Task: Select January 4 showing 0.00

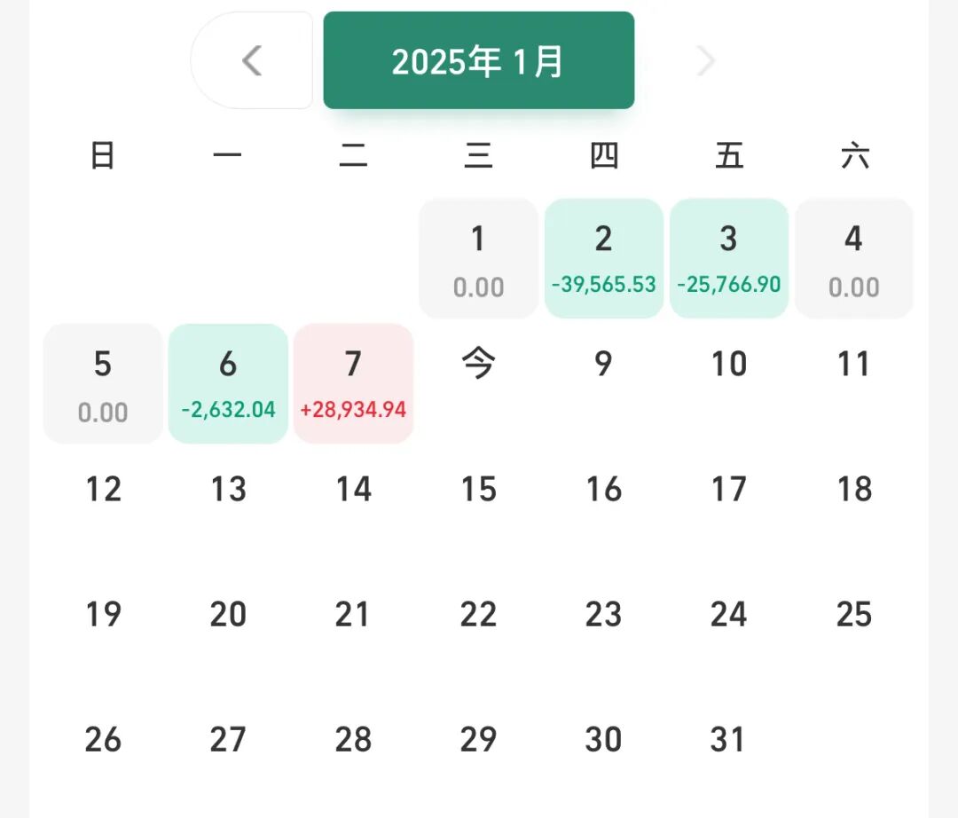Action: click(854, 258)
